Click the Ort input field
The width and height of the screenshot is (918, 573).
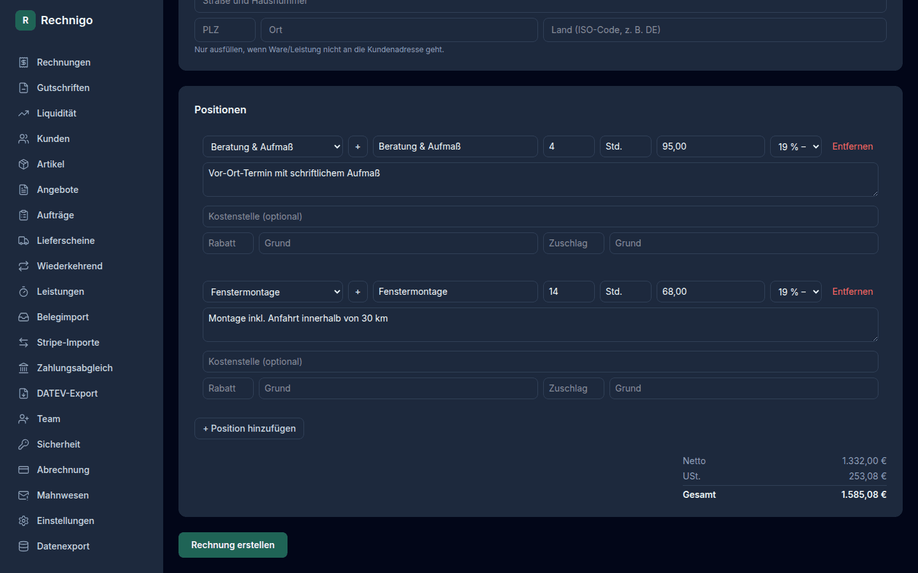(399, 30)
